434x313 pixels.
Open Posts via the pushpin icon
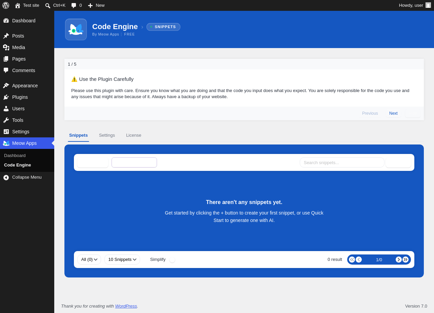click(6, 36)
